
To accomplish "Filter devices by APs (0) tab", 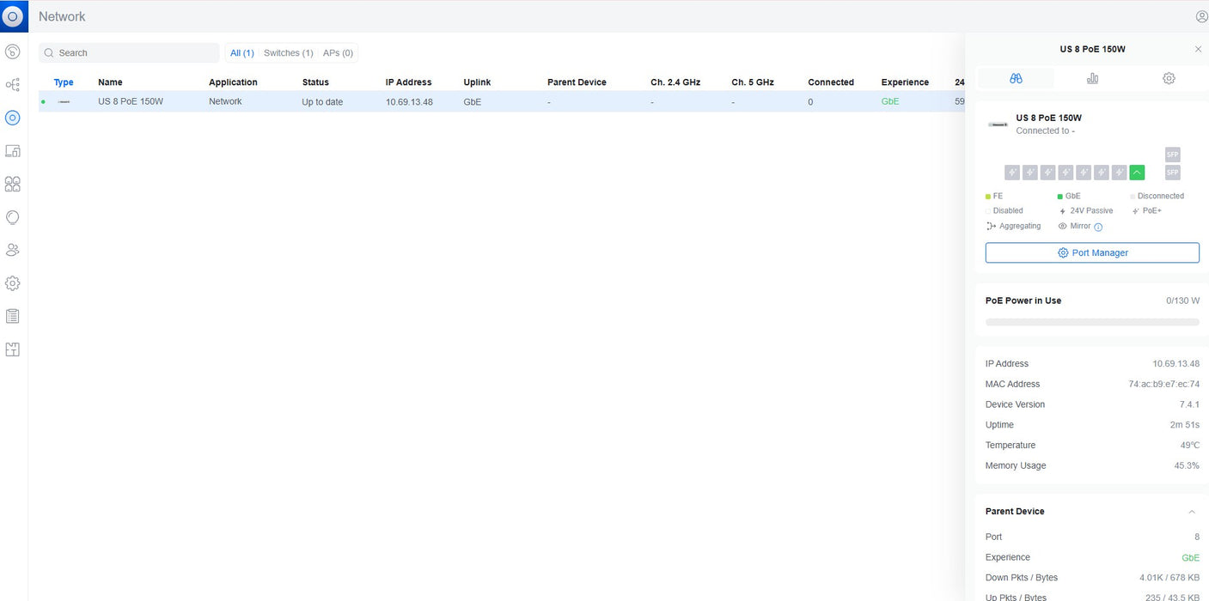I will (x=338, y=53).
